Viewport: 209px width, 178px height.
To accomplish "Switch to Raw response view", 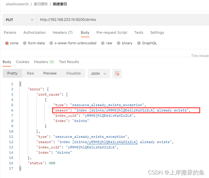I will 30,73.
